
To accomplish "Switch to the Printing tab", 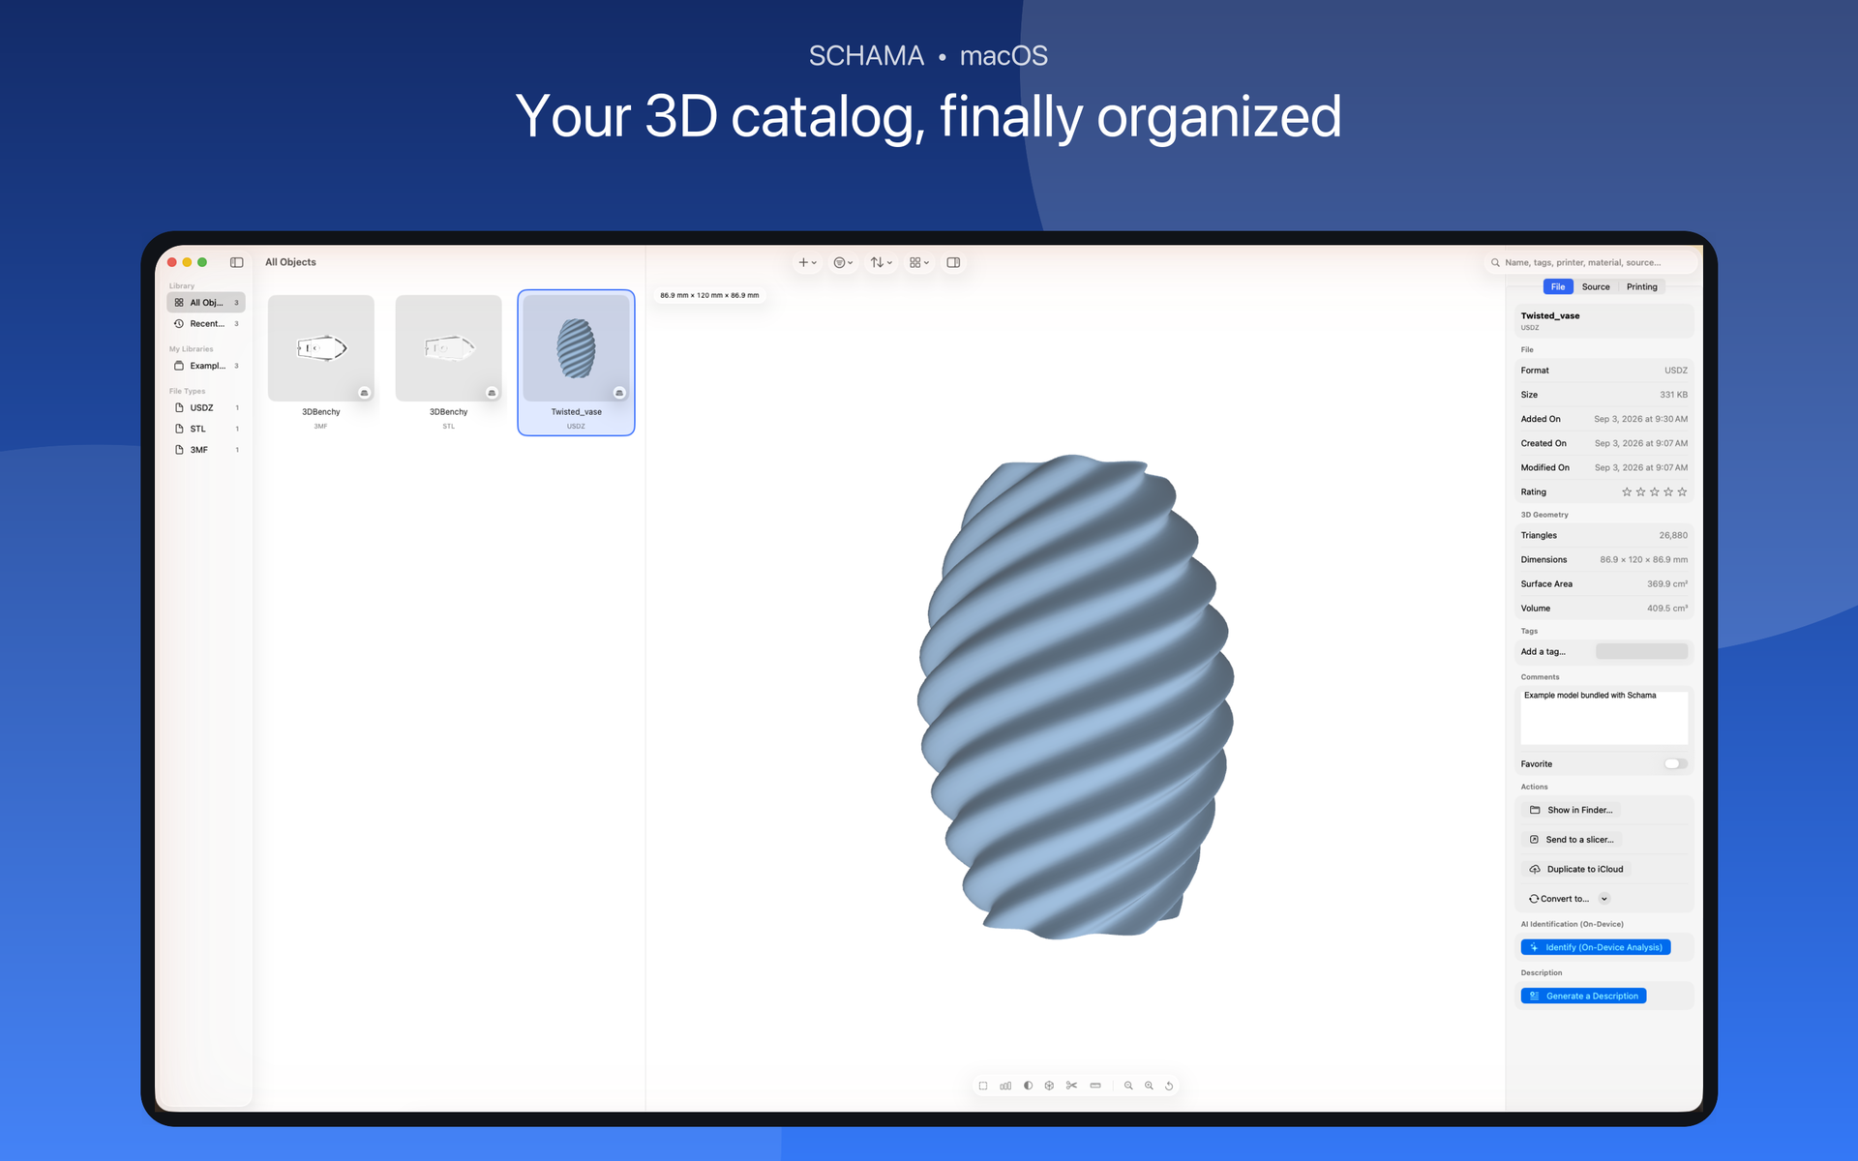I will pos(1641,286).
